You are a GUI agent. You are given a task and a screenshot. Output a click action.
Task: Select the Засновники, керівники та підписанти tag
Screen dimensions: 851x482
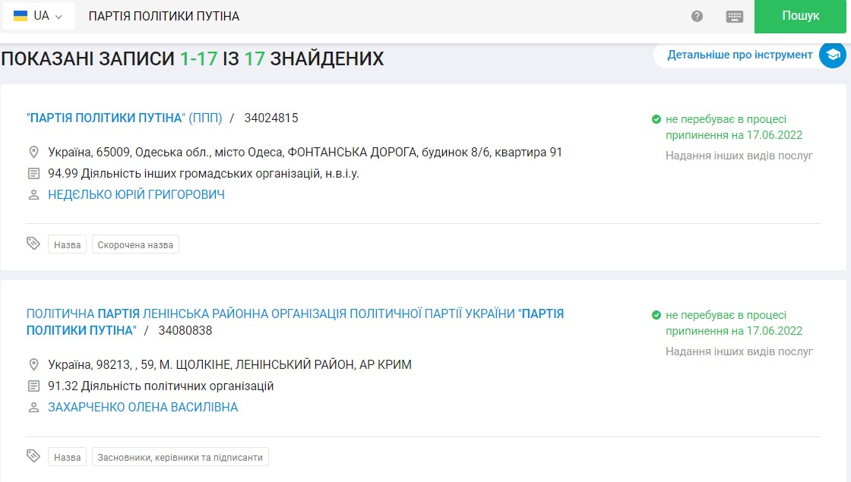tap(180, 458)
